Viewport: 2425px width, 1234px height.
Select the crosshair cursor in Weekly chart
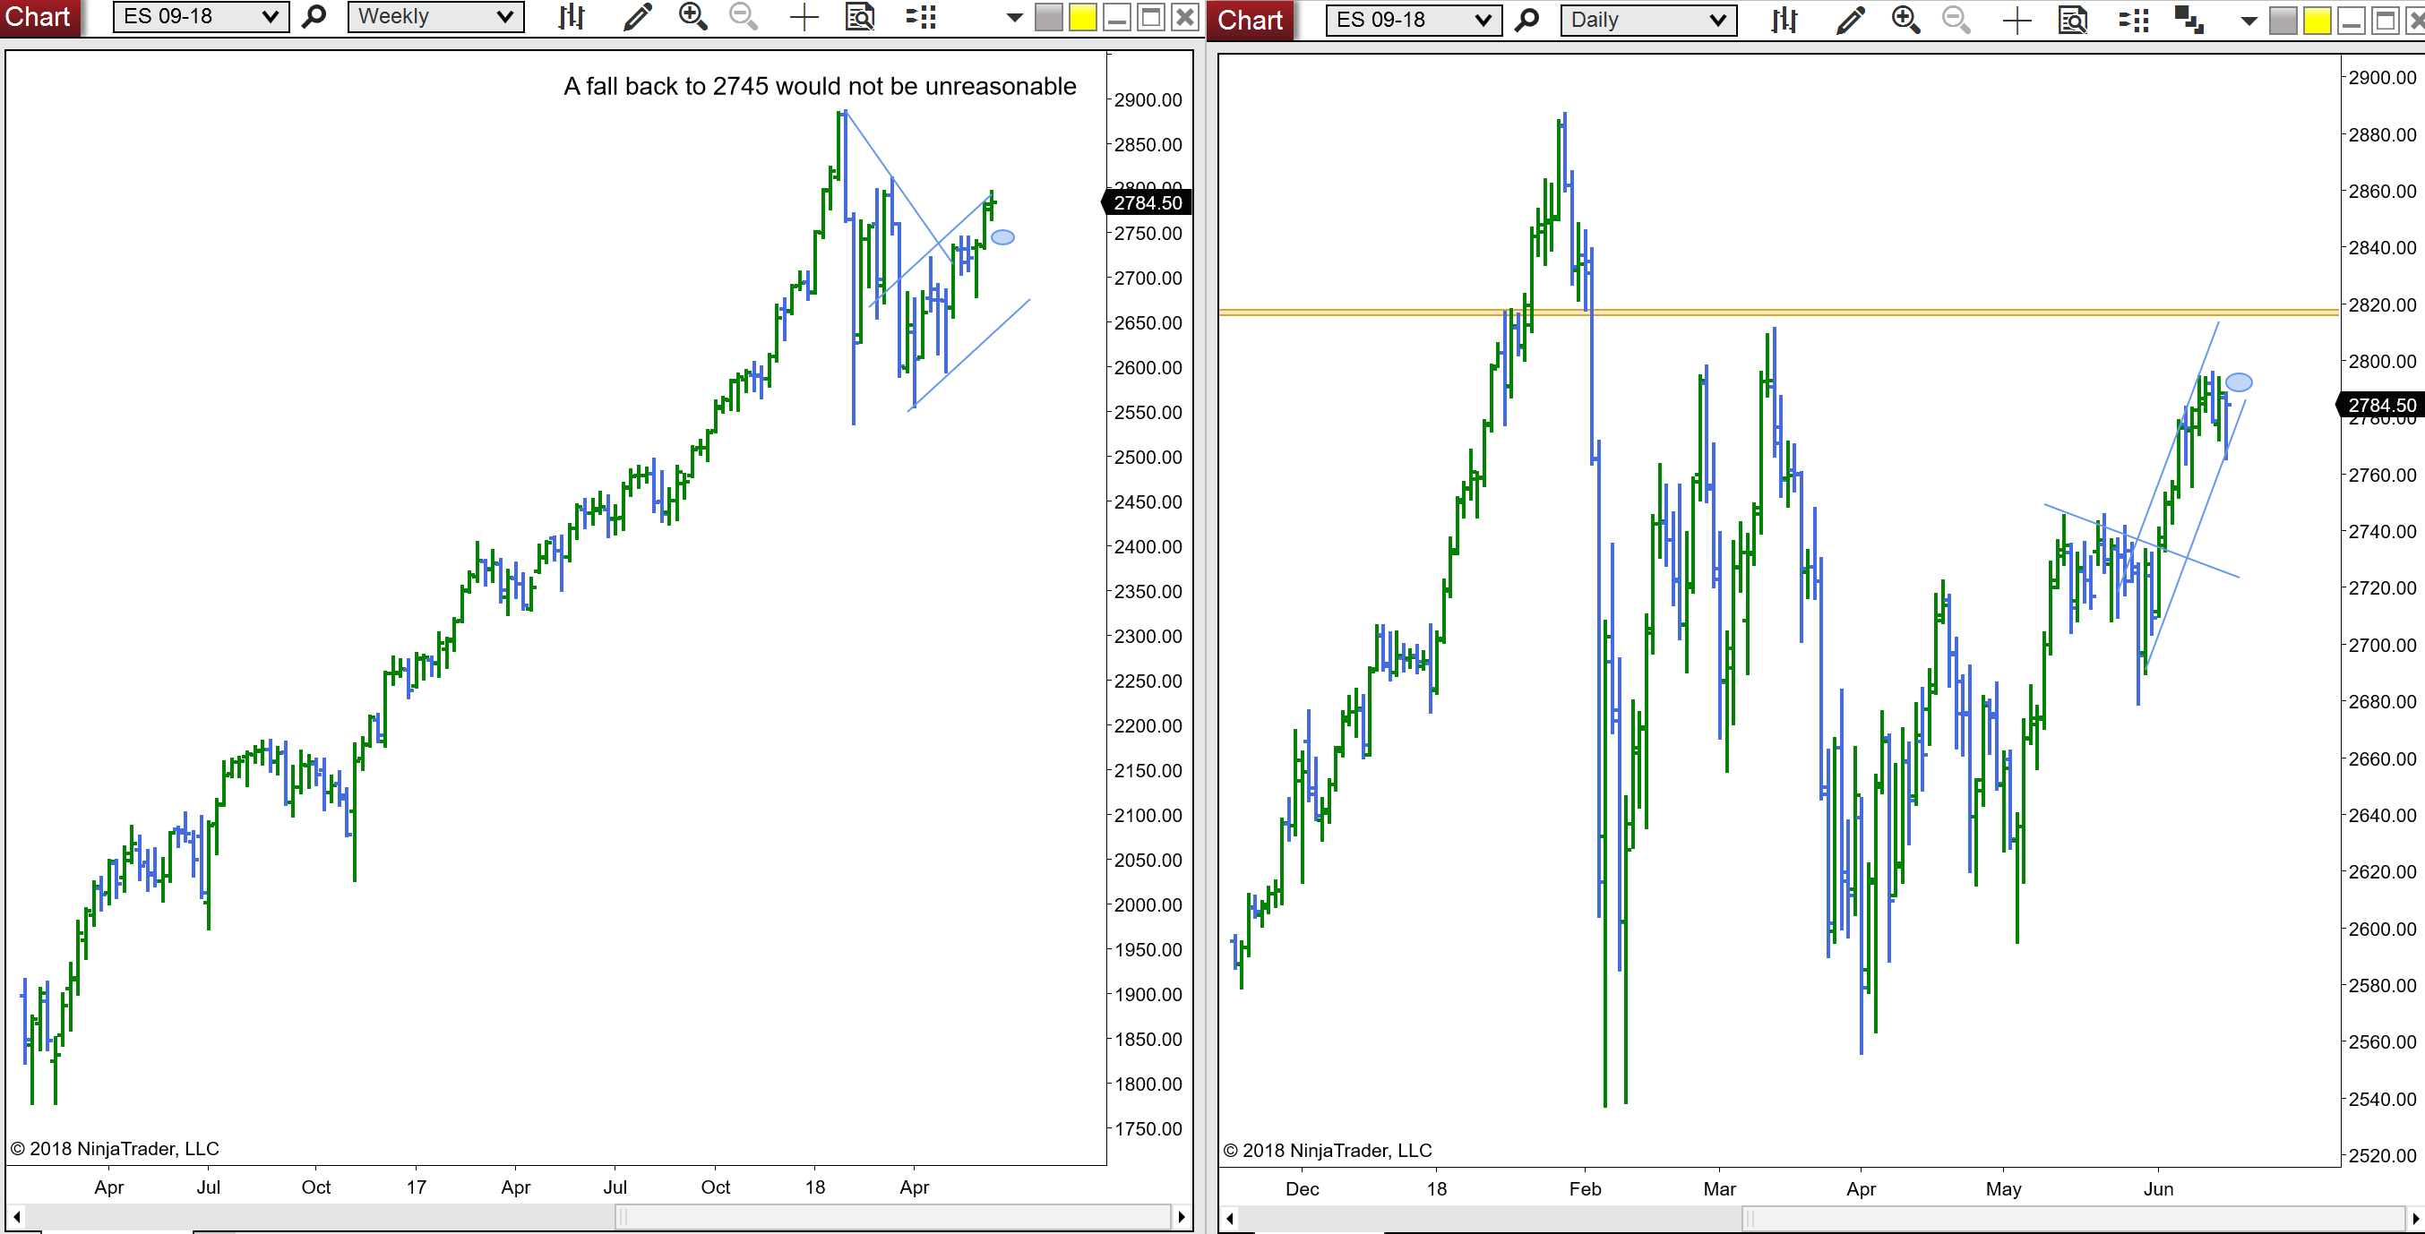804,17
